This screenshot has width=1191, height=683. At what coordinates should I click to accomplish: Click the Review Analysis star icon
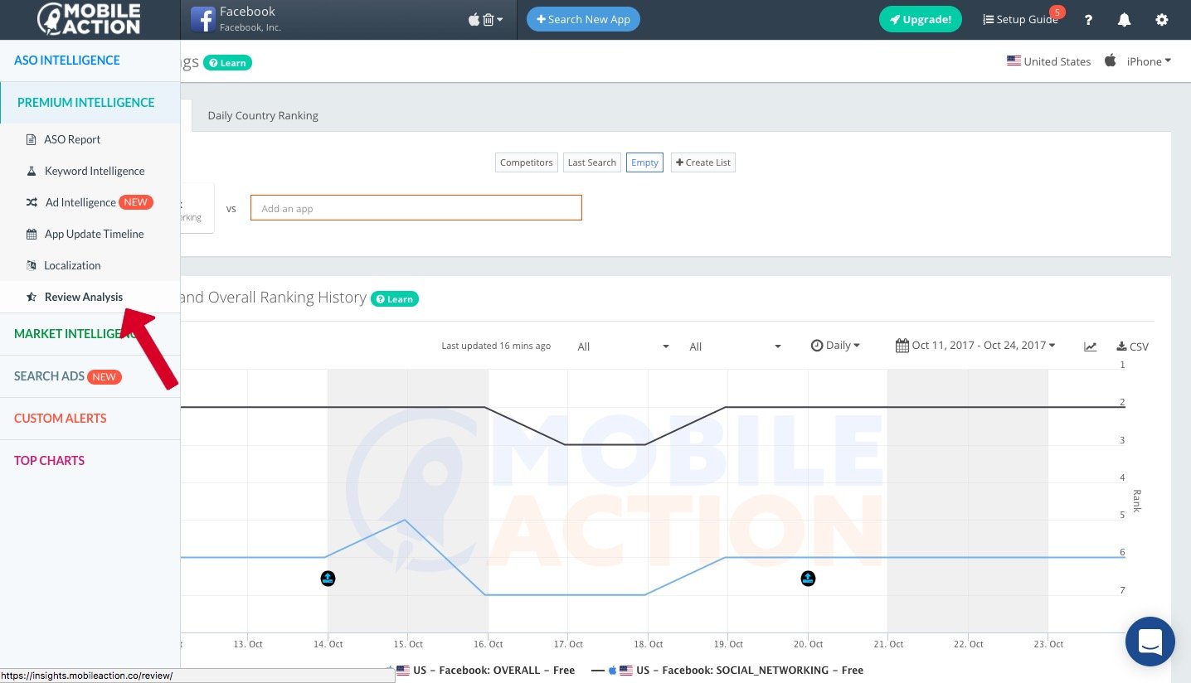tap(32, 297)
